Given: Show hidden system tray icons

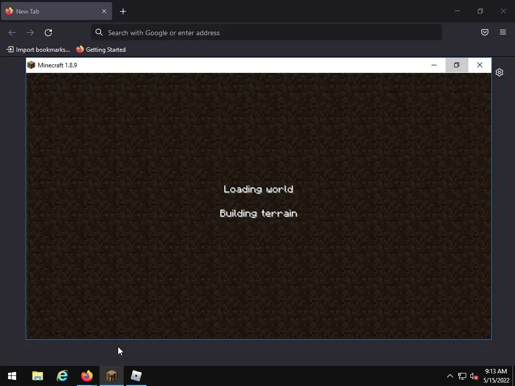Looking at the screenshot, I should 450,376.
